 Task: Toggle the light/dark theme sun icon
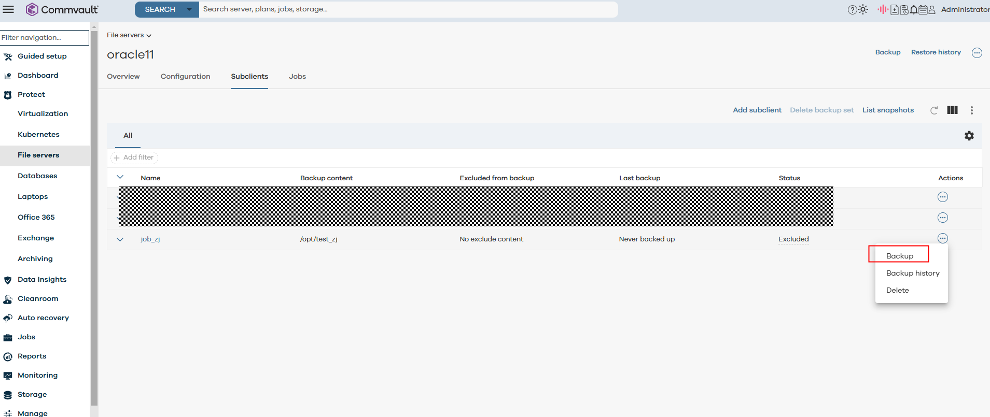point(863,9)
